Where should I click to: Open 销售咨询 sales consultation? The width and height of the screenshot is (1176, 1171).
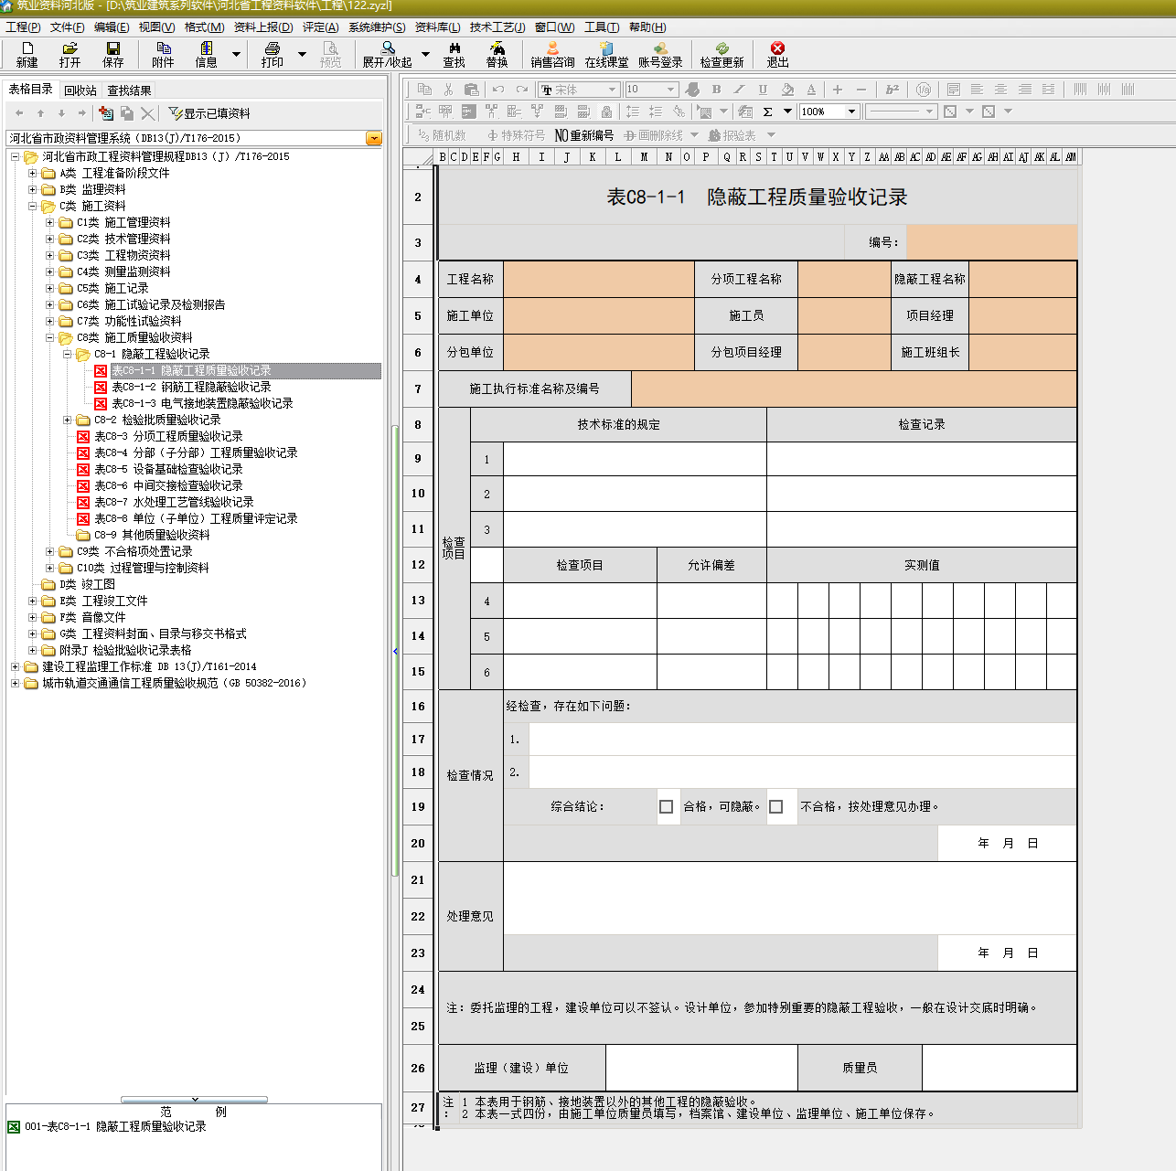point(552,55)
